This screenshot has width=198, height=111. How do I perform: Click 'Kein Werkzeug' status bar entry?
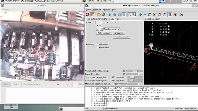pos(110,109)
